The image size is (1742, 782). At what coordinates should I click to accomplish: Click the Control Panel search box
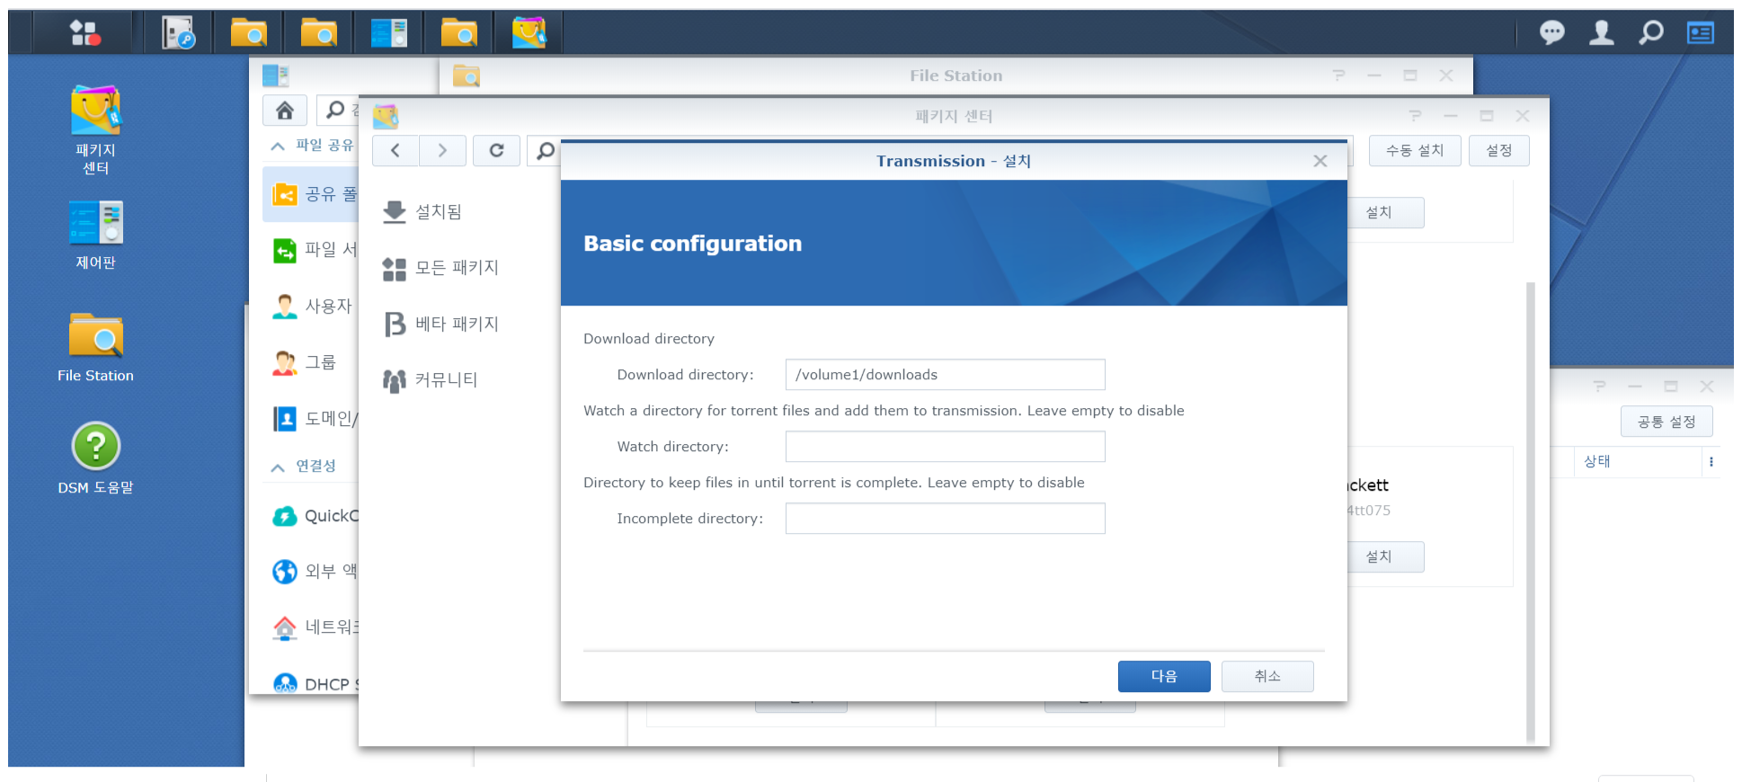point(339,110)
